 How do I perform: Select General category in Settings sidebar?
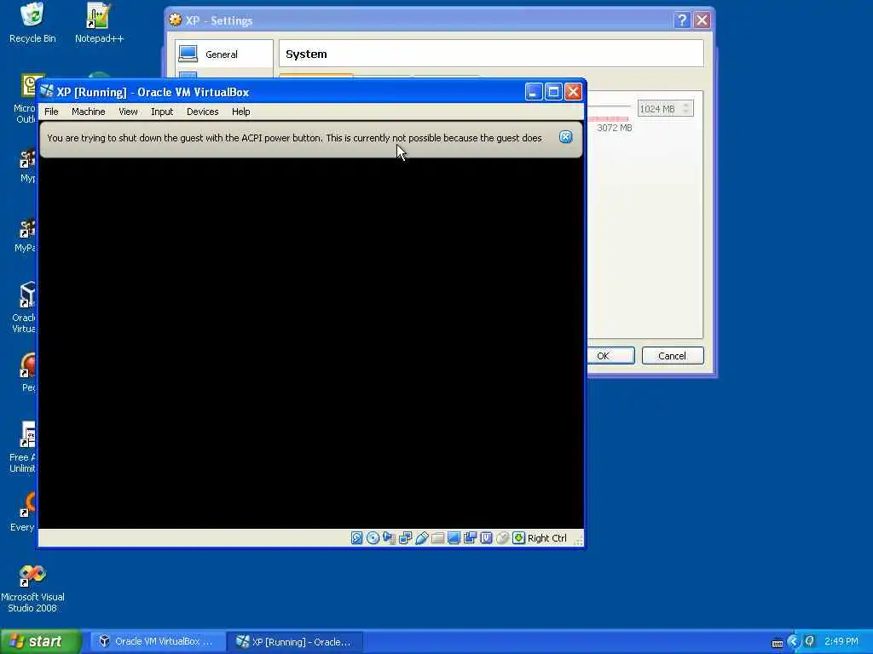coord(223,54)
